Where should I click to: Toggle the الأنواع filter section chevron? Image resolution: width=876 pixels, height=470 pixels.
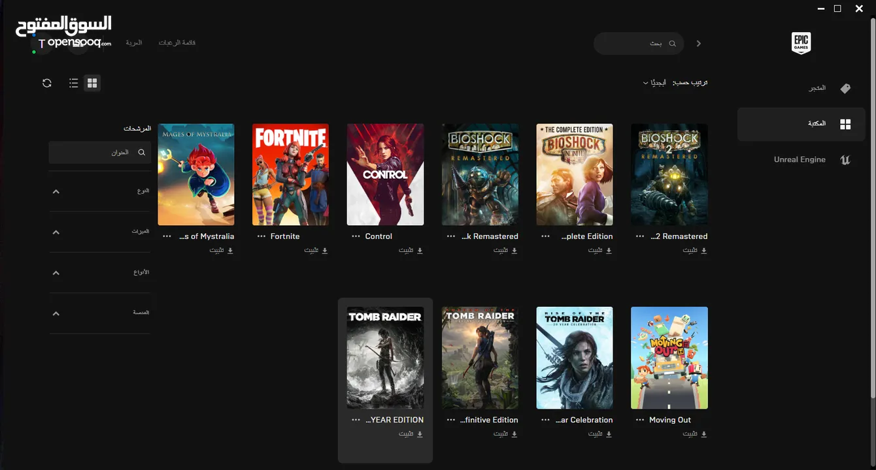56,273
